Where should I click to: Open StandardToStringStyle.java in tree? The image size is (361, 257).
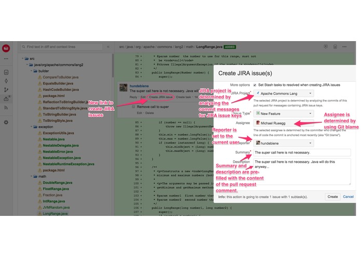pos(65,108)
